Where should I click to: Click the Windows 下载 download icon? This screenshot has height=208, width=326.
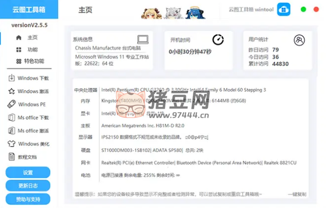coord(12,78)
